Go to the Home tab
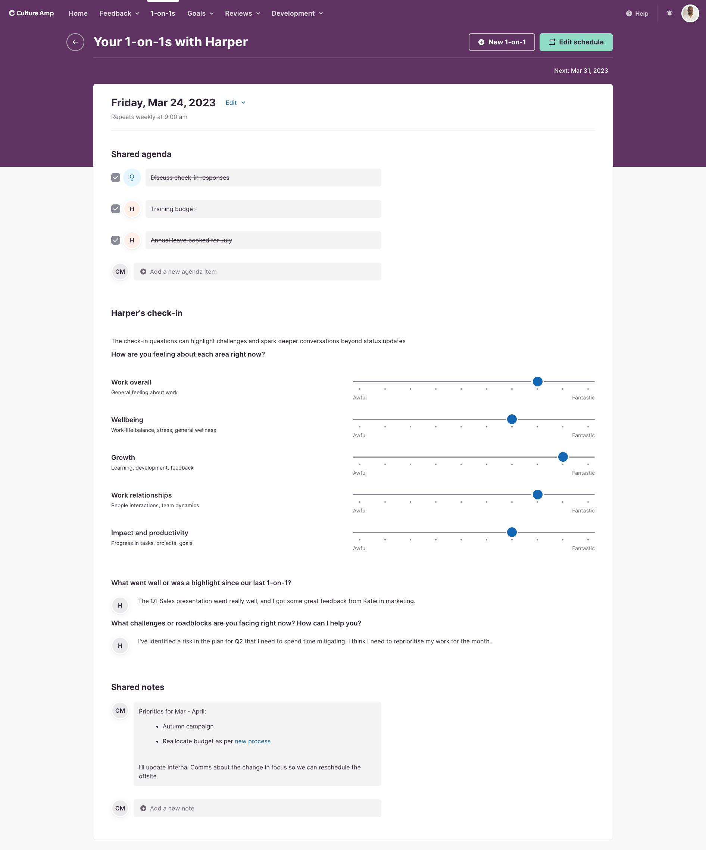The image size is (706, 850). click(x=78, y=13)
